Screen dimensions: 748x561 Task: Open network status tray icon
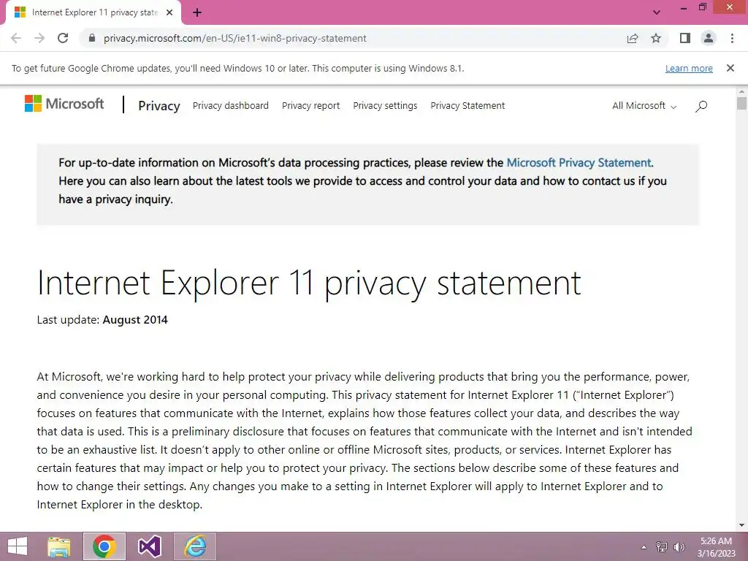(662, 546)
